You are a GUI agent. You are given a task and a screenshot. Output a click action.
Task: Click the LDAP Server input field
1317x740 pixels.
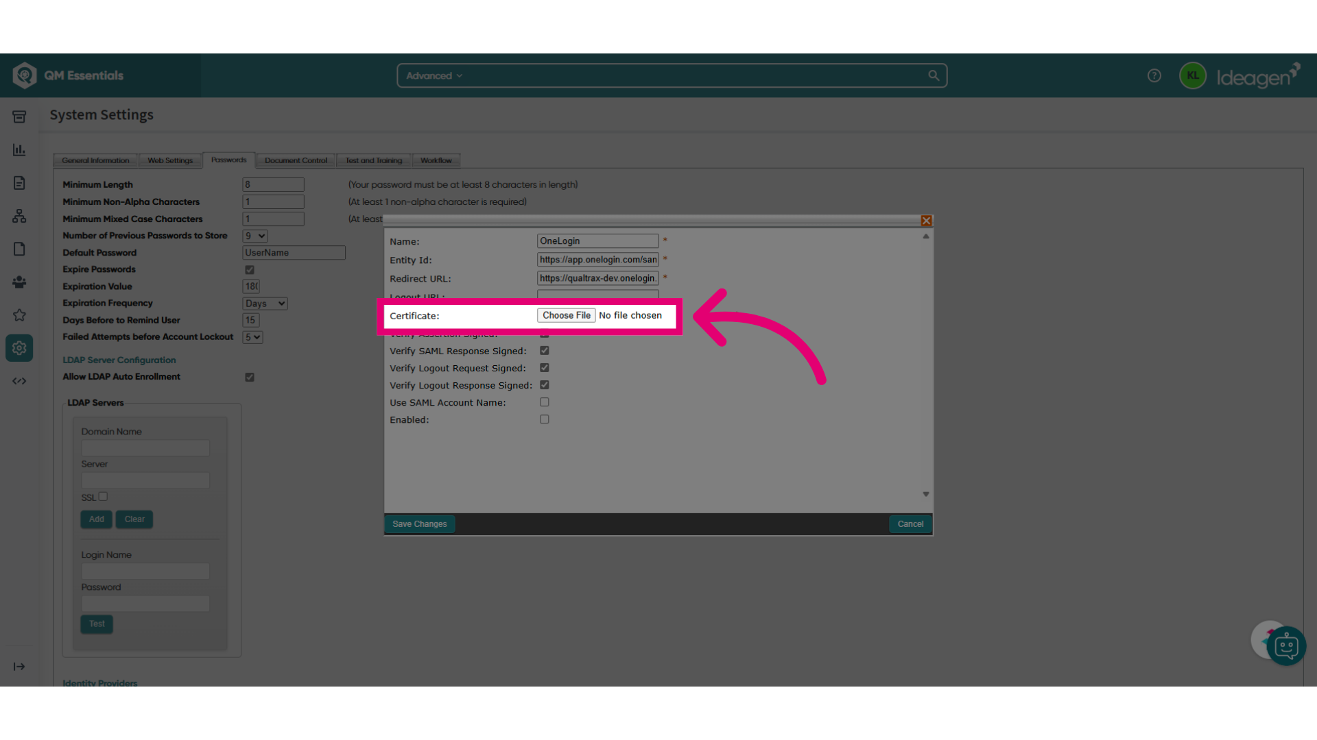coord(145,480)
